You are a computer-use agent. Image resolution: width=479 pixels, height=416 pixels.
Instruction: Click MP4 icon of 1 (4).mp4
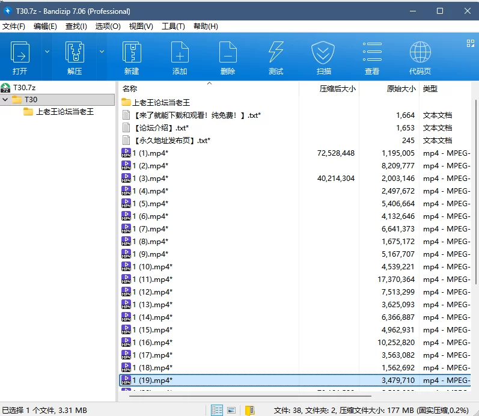(126, 191)
